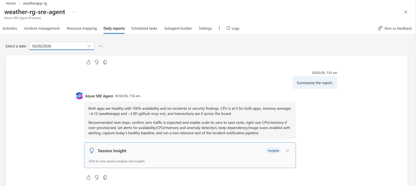
Task: Click 'Click to view session analysis and insights'
Action: point(117,161)
